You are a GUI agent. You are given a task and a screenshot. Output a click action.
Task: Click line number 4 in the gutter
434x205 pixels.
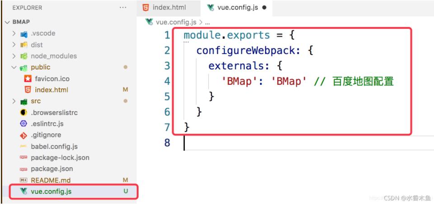[167, 81]
